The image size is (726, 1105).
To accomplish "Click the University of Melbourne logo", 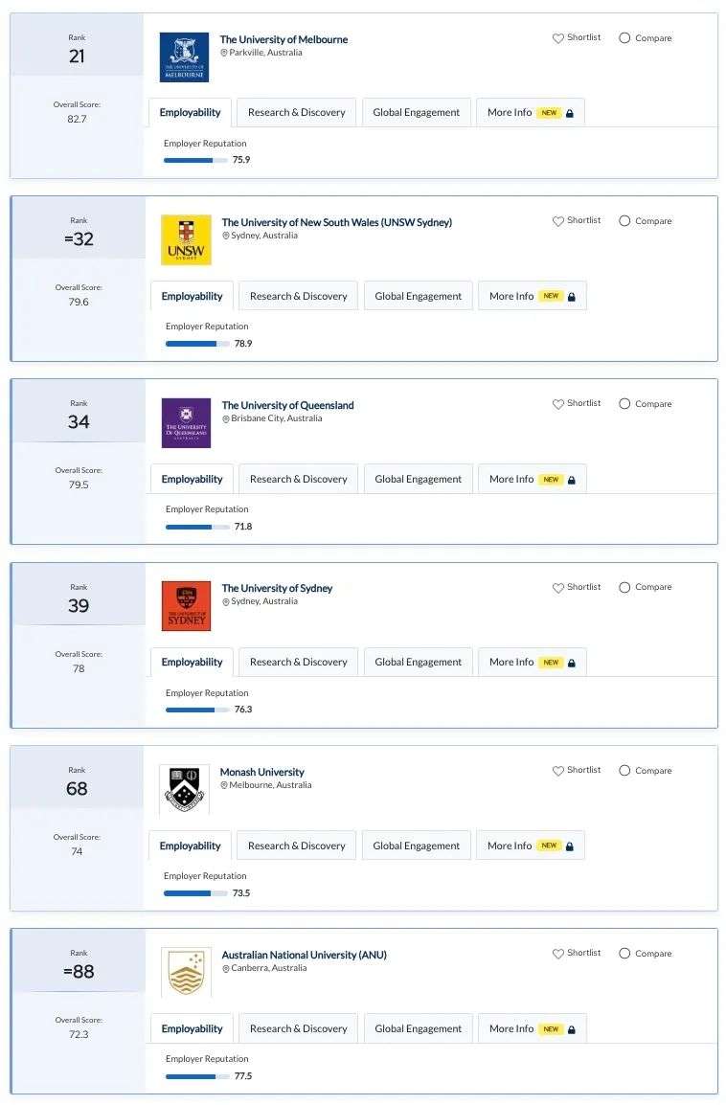I will tap(184, 57).
